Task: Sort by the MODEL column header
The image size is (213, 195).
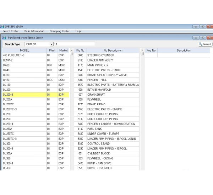Action: click(24, 51)
